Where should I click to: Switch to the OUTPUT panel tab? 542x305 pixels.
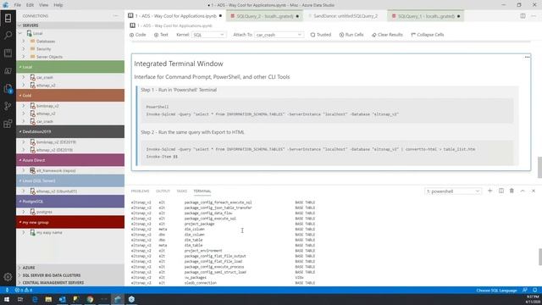point(163,191)
